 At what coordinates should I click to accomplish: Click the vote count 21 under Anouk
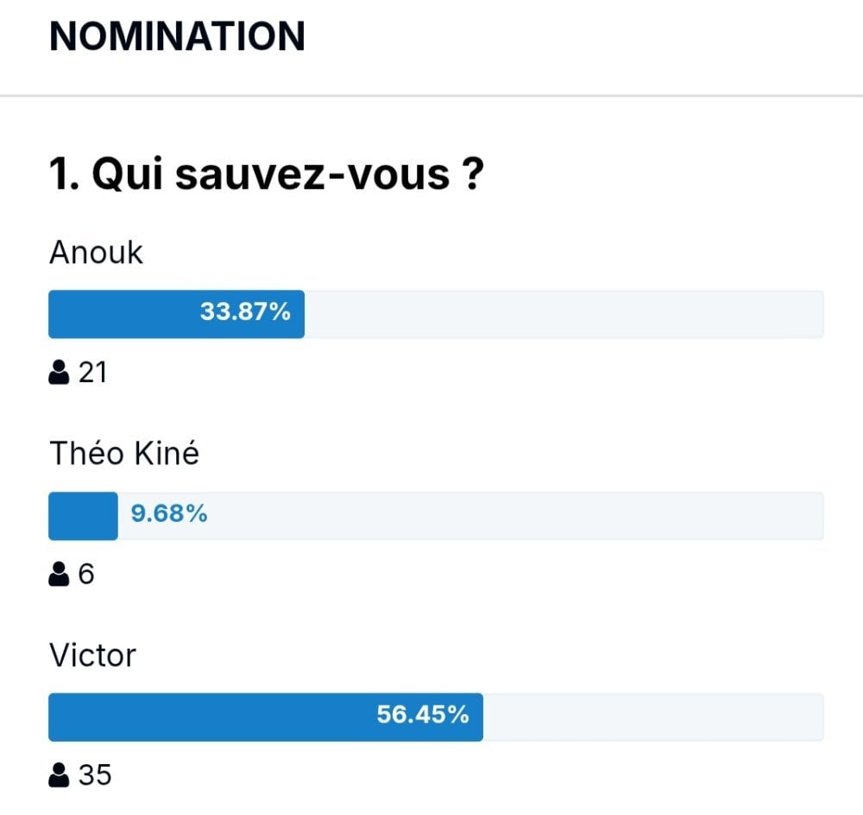(x=92, y=373)
